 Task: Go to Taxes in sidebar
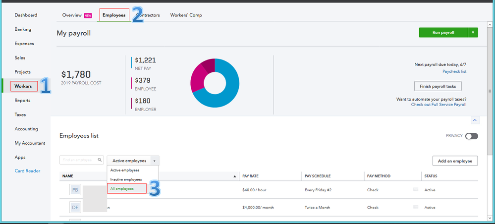point(20,114)
